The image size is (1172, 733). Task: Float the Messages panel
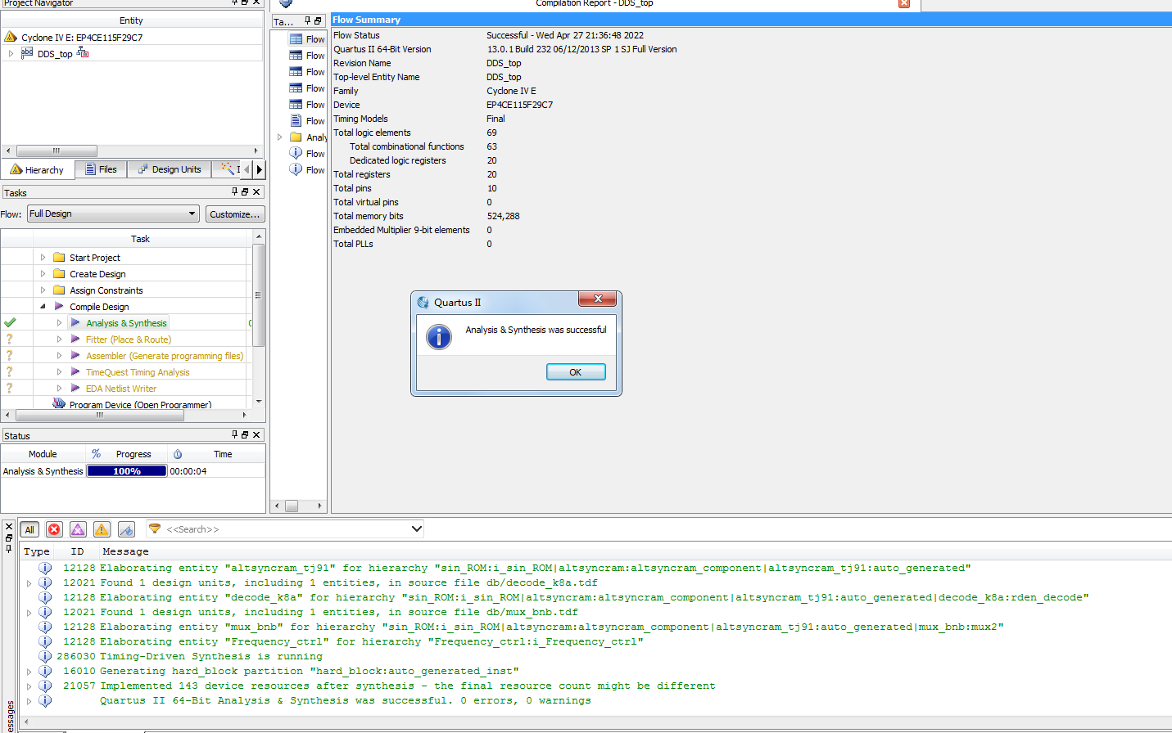8,537
